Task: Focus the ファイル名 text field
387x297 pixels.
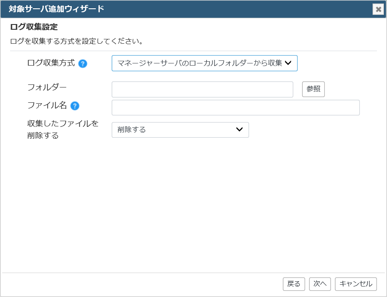Action: 236,108
